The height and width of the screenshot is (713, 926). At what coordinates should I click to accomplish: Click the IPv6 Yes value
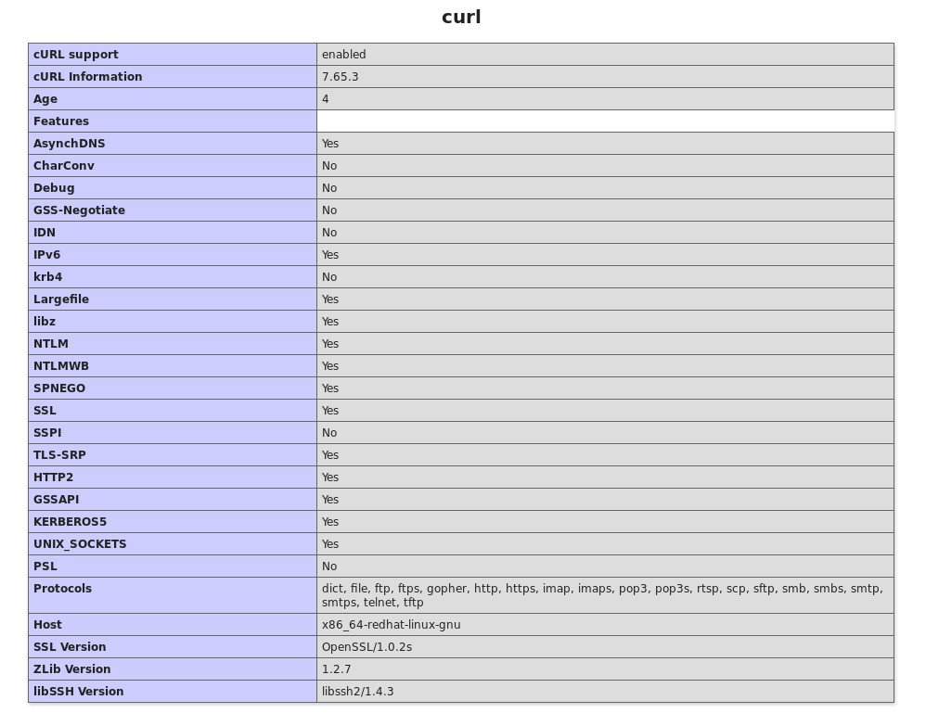330,255
